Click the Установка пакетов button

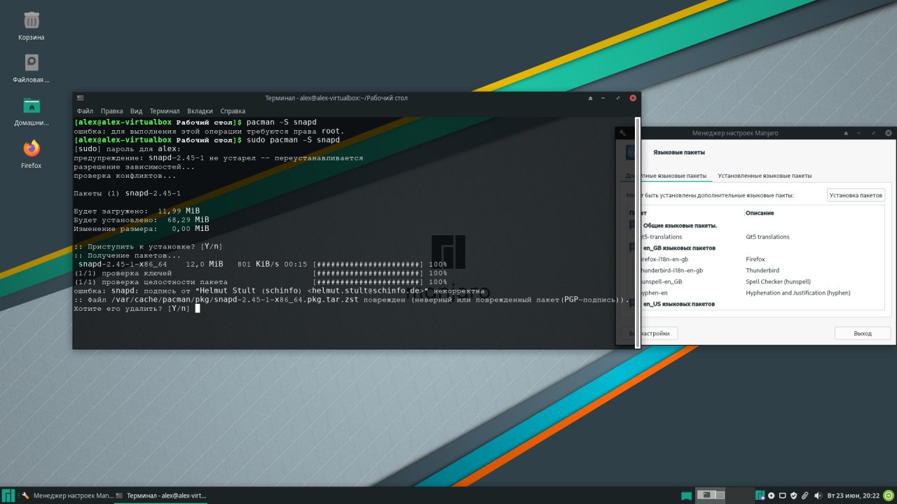[856, 195]
